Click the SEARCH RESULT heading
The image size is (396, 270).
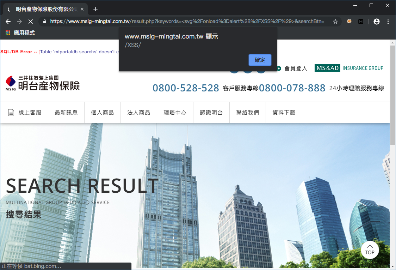[82, 186]
